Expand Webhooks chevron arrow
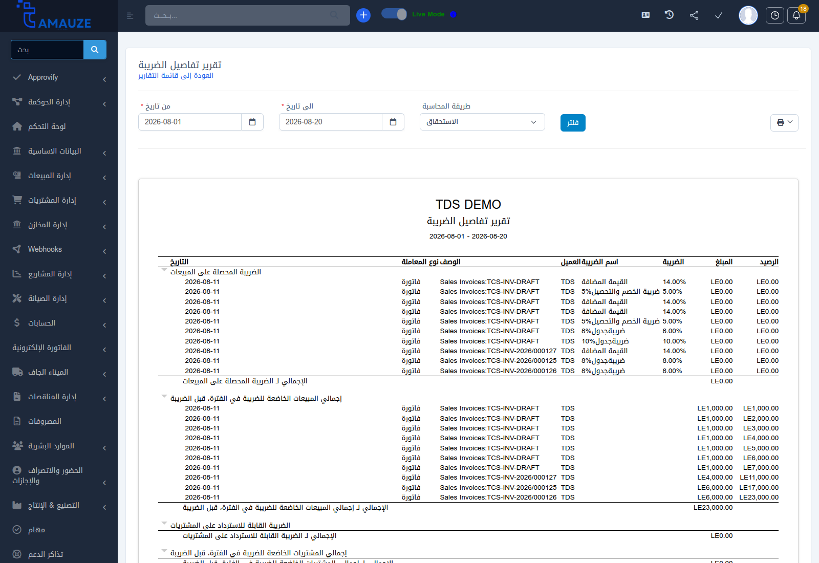Screen dimensions: 819x563 click(104, 252)
